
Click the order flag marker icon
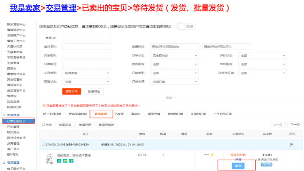(x=291, y=145)
